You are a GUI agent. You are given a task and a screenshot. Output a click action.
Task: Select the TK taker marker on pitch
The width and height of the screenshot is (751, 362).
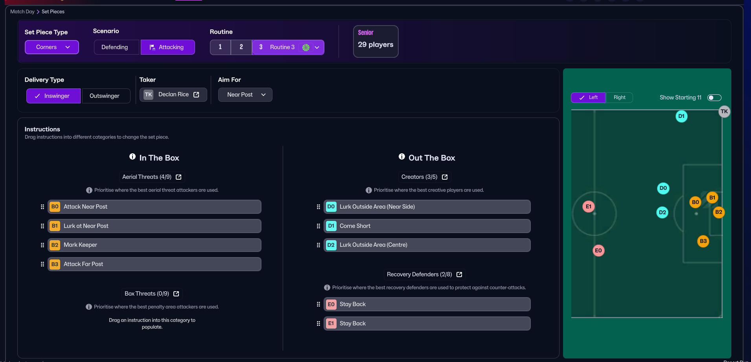[x=724, y=112]
